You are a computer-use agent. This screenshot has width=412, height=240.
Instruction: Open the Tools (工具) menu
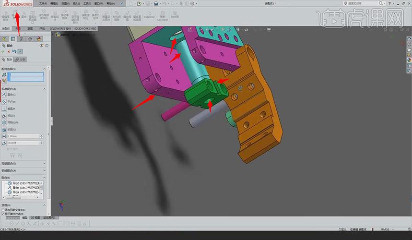pos(87,3)
